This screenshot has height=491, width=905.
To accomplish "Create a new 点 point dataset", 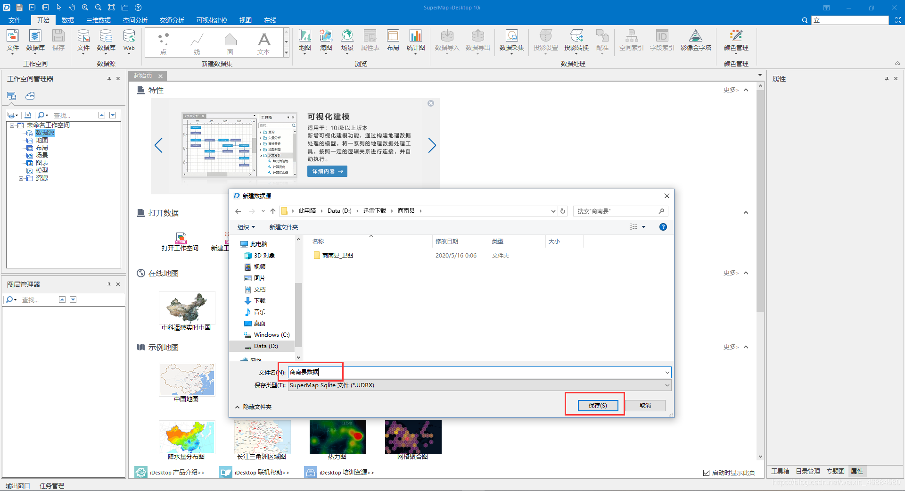I will coord(163,42).
